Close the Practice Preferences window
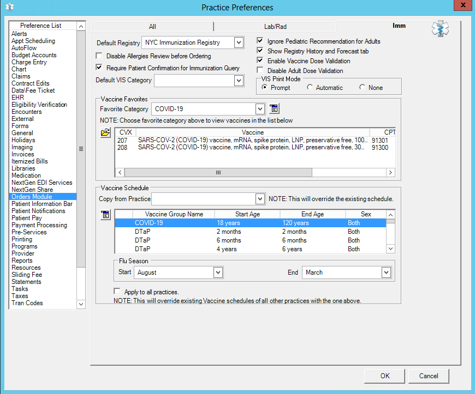The width and height of the screenshot is (475, 394). [463, 5]
